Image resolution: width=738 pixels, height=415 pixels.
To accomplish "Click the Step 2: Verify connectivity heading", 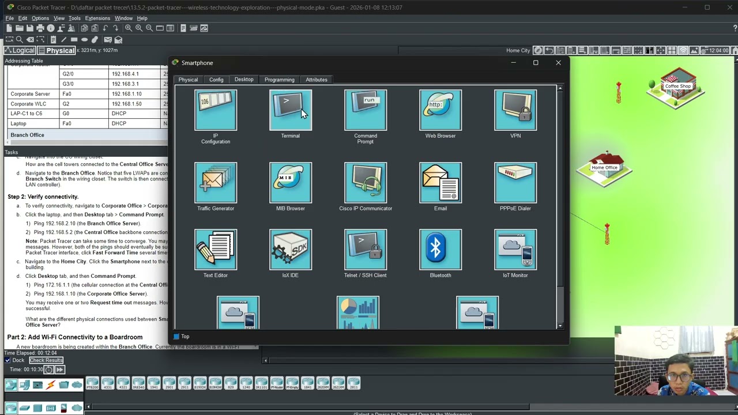I will pyautogui.click(x=43, y=197).
